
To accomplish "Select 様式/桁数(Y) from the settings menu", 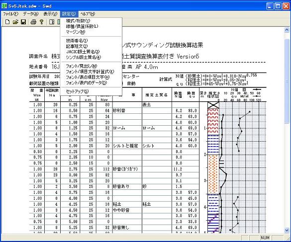I will tap(78, 21).
